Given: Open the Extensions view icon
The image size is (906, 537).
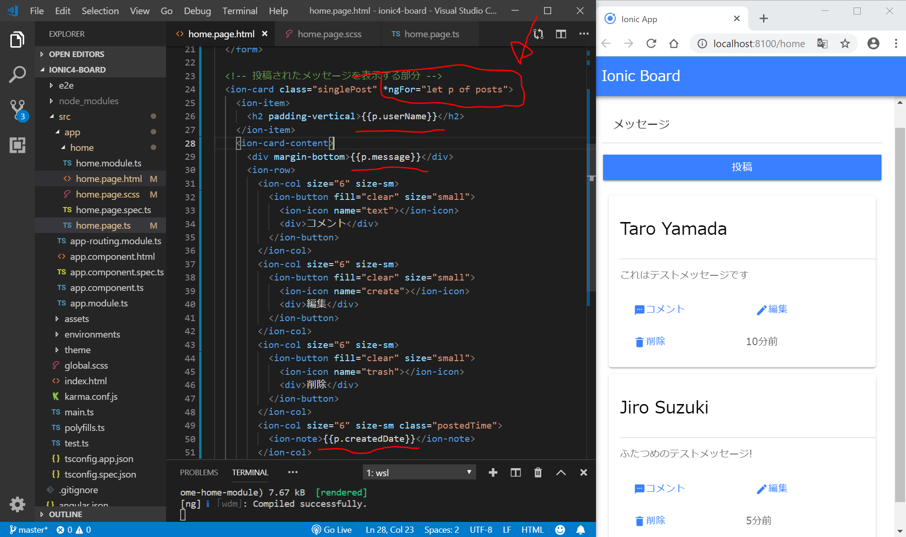Looking at the screenshot, I should click(x=17, y=145).
